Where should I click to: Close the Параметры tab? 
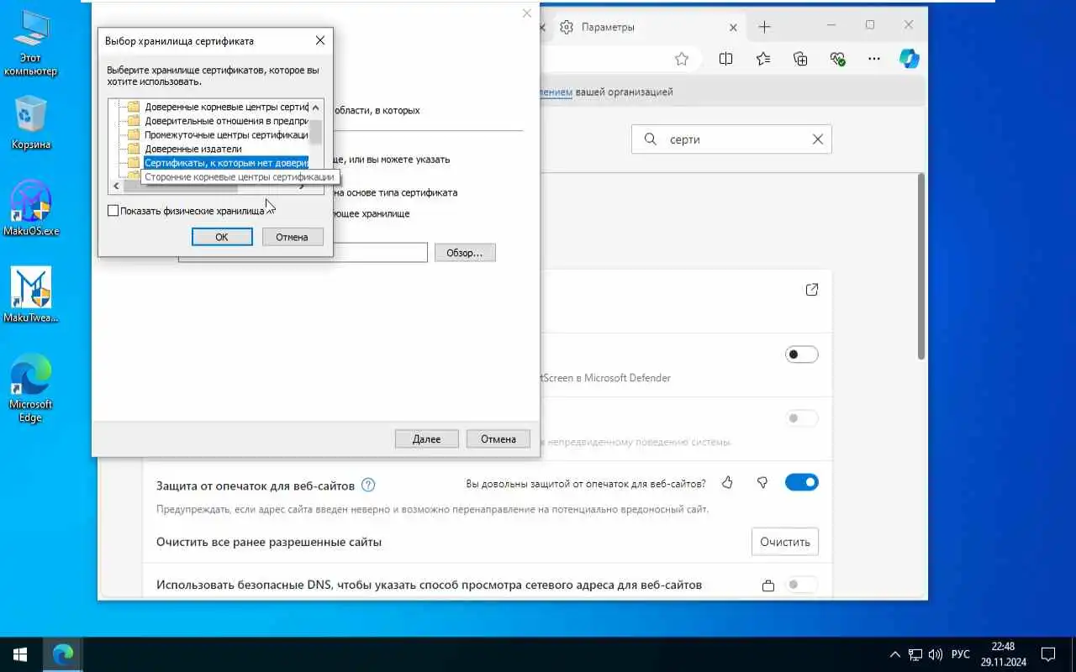click(733, 27)
